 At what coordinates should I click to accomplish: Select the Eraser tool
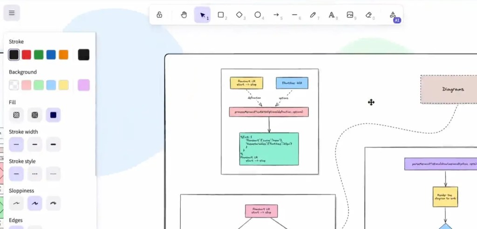click(368, 15)
